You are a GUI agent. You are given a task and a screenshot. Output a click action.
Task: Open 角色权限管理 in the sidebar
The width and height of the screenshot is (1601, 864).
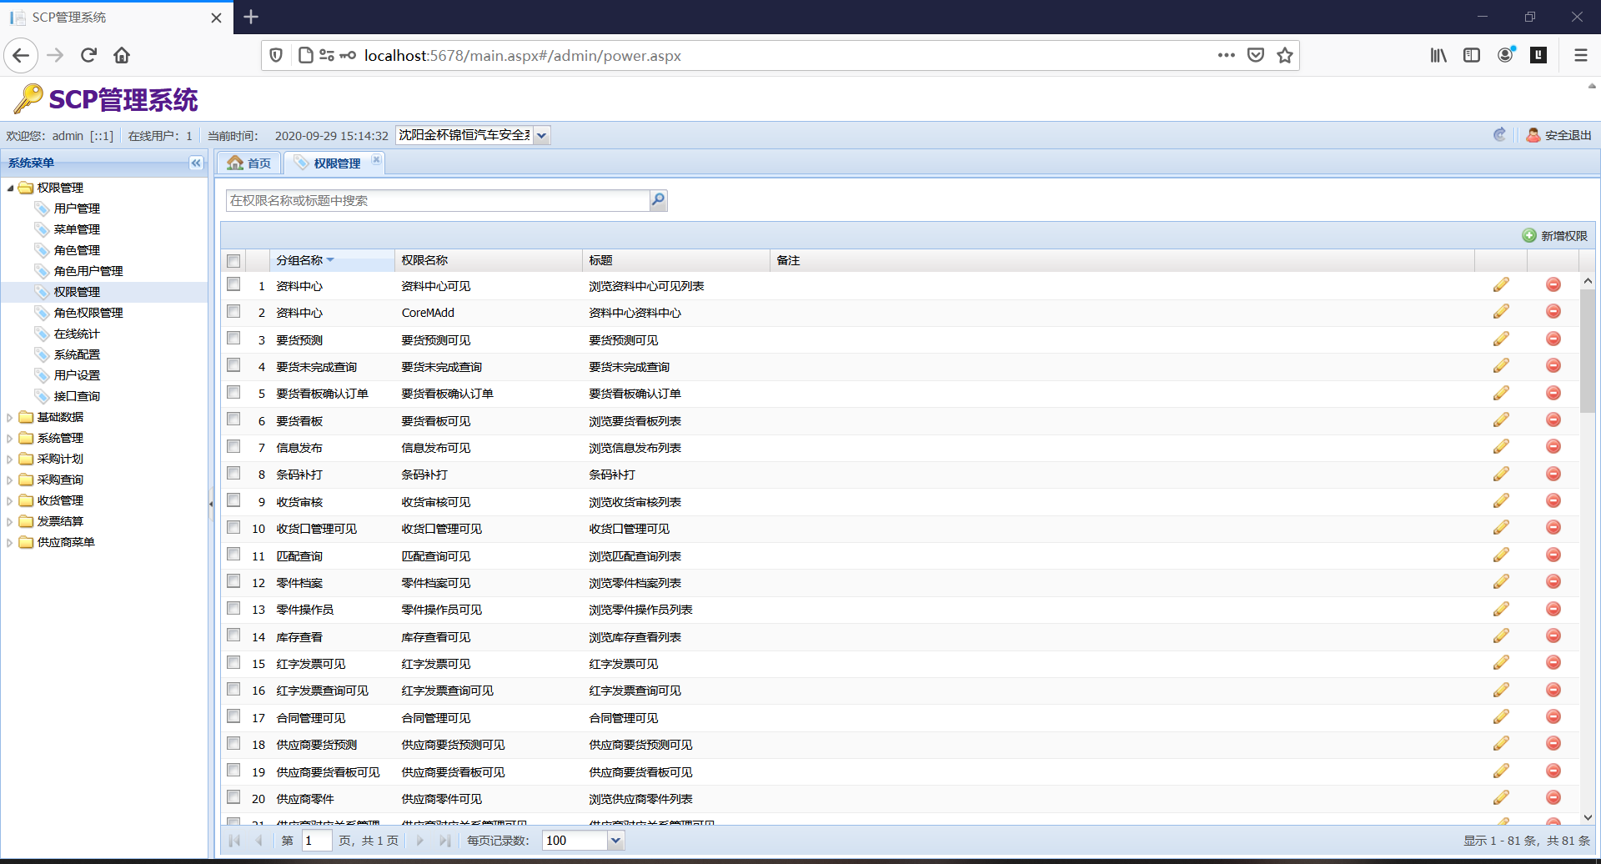[88, 313]
